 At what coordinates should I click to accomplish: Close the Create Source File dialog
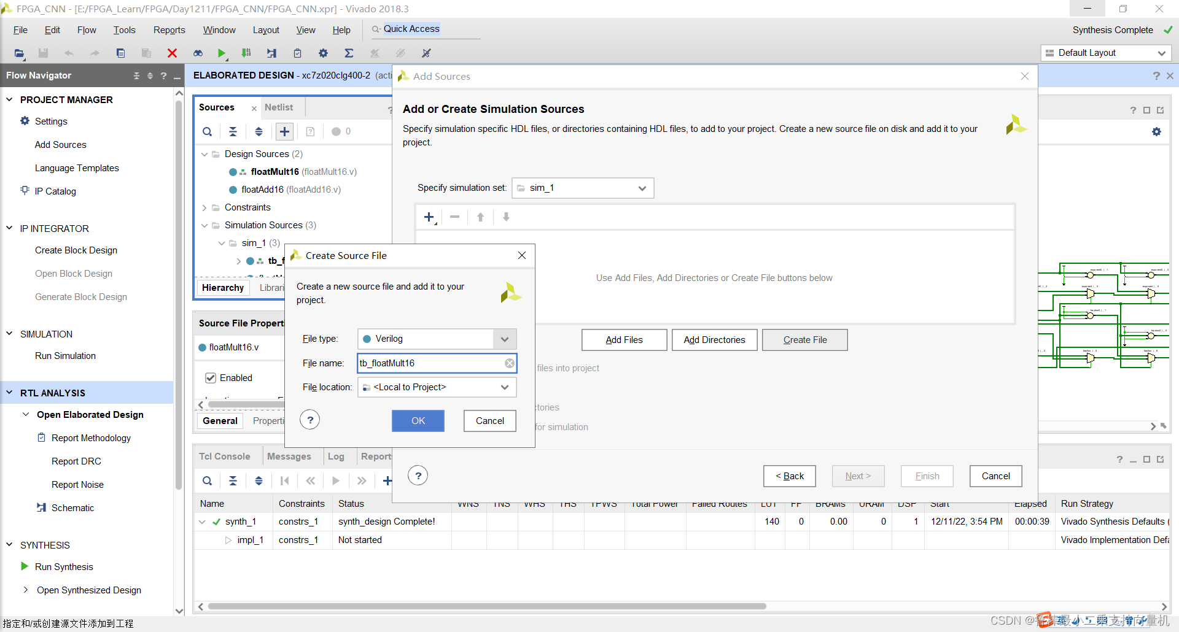[x=522, y=255]
